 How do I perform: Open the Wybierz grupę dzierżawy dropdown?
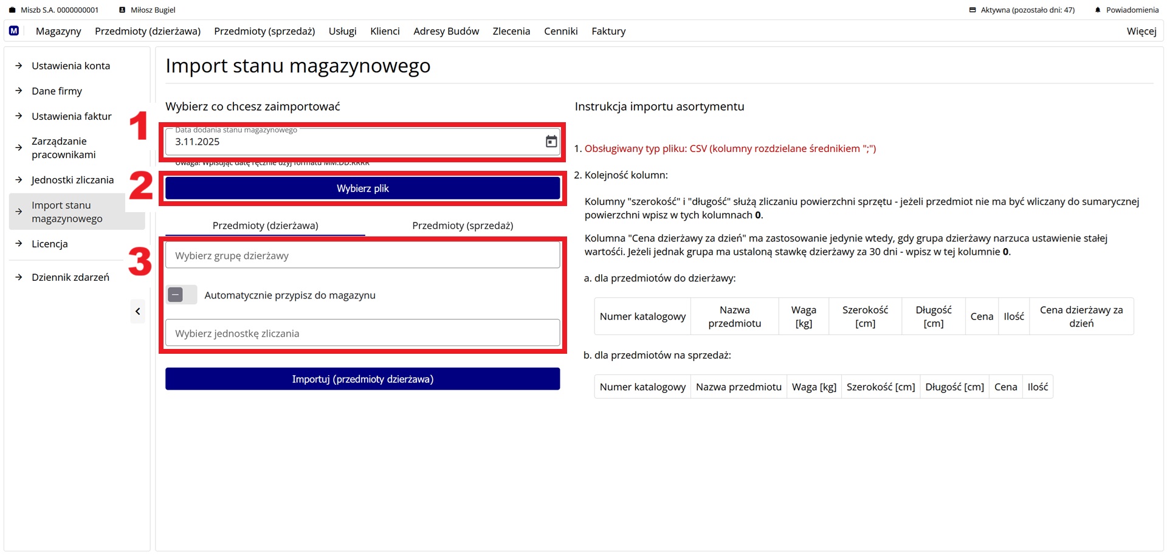tap(362, 255)
